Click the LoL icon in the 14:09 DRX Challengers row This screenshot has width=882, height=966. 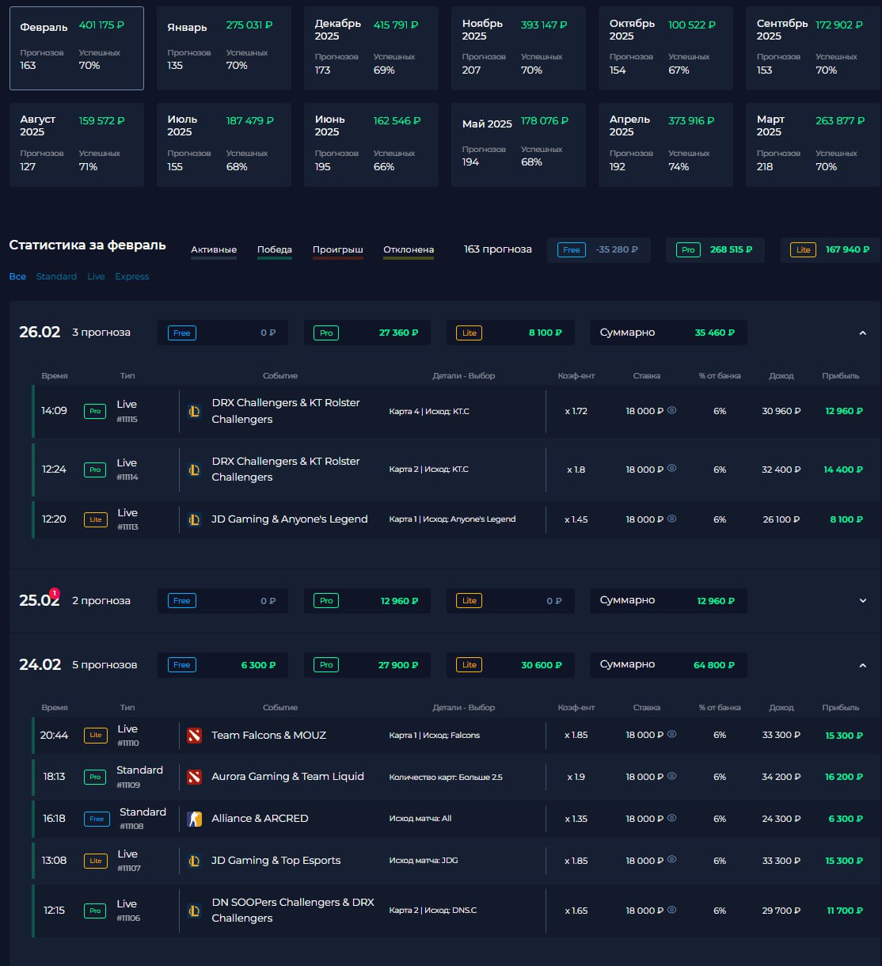pyautogui.click(x=194, y=411)
